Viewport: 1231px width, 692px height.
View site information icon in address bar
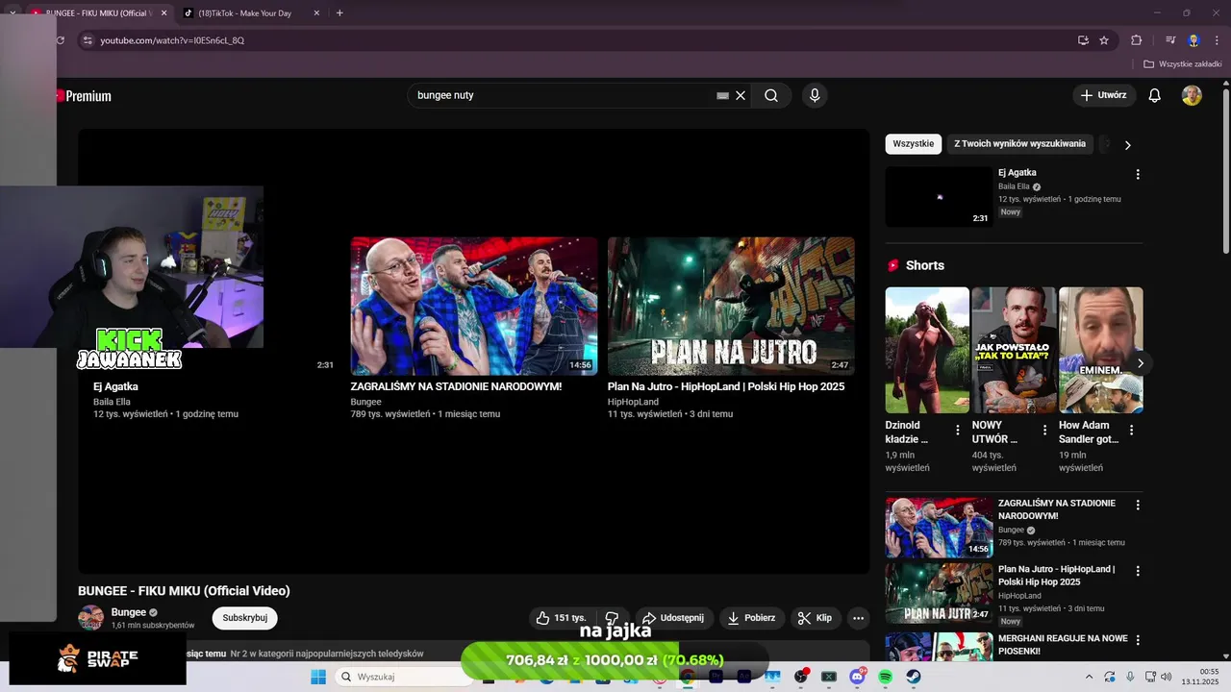coord(88,40)
